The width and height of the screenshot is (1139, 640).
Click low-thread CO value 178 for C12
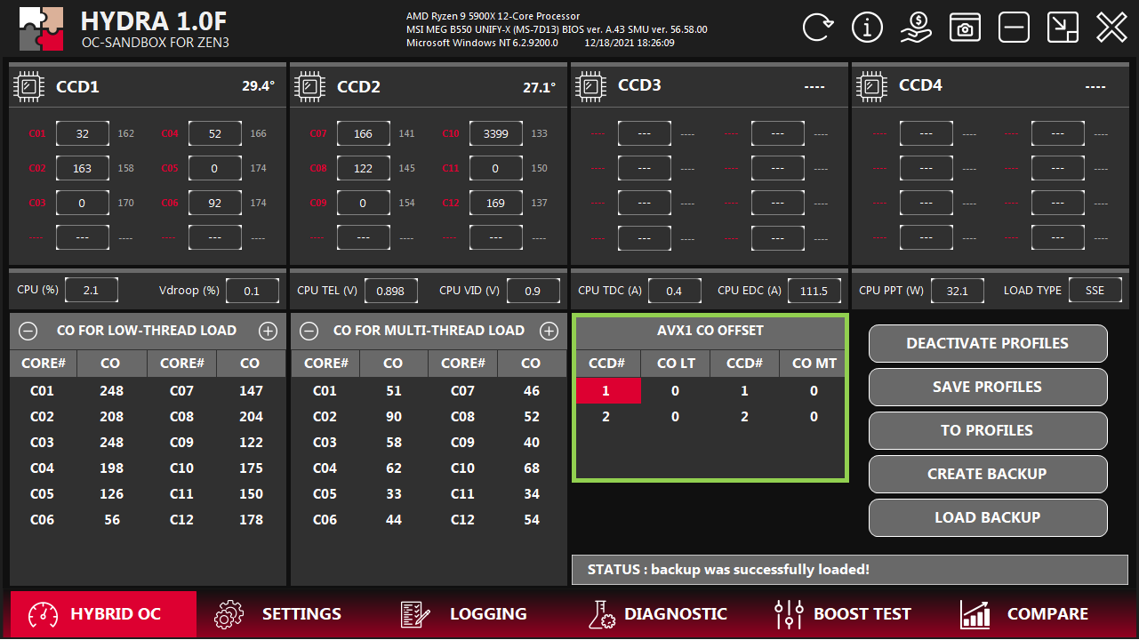251,520
